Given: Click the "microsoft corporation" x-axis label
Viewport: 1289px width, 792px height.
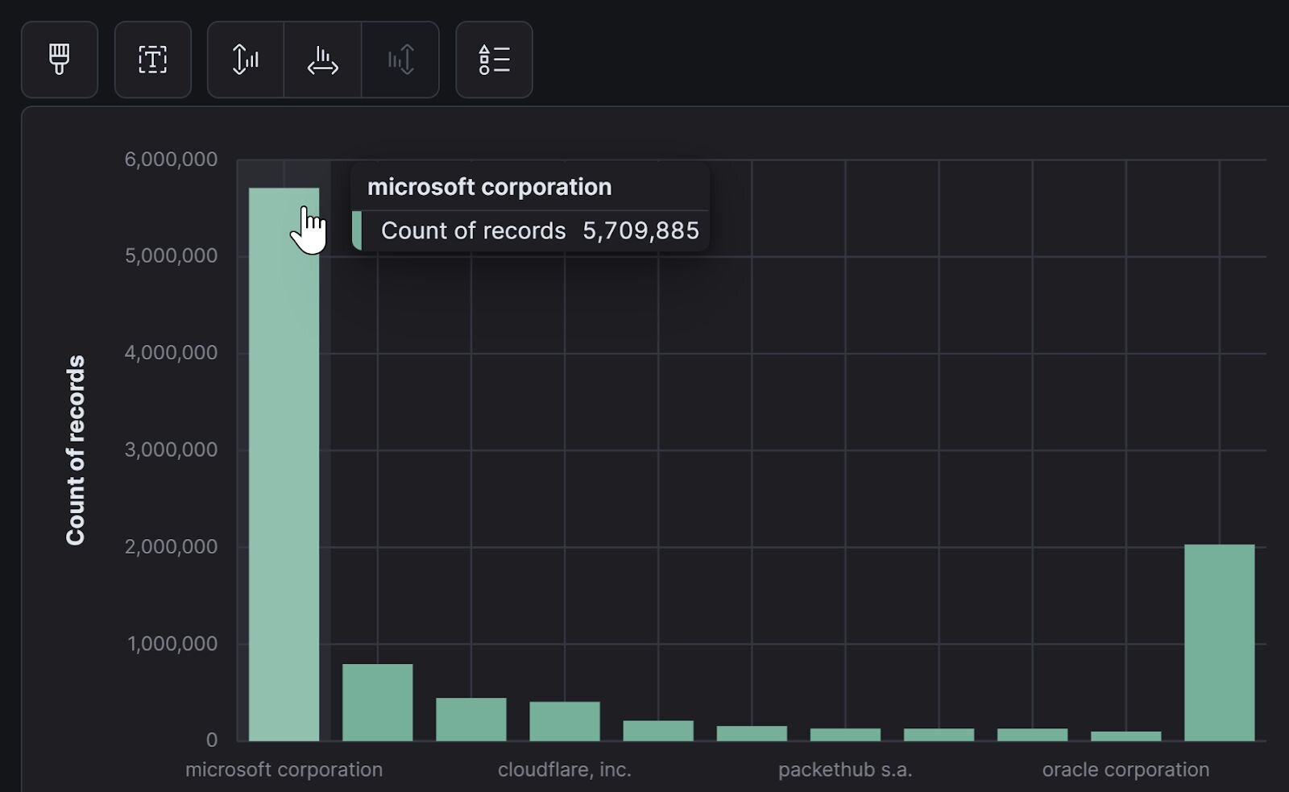Looking at the screenshot, I should [x=284, y=769].
